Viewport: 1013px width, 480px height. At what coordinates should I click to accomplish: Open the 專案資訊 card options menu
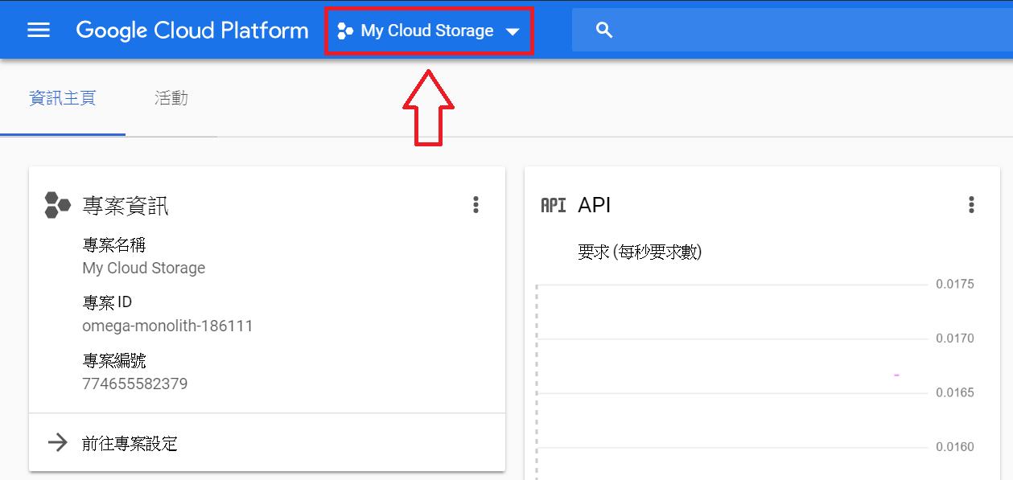click(x=476, y=205)
